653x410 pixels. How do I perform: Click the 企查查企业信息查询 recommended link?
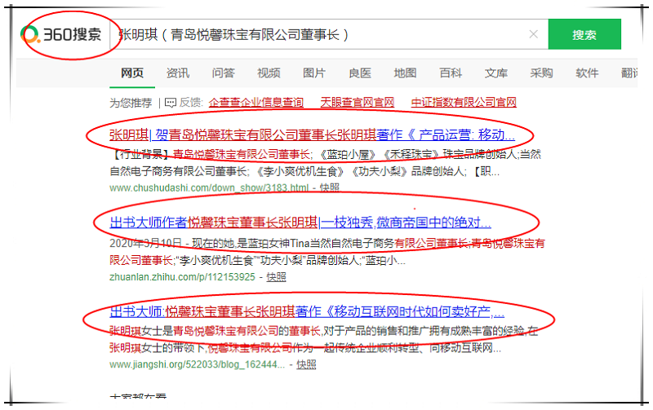[x=255, y=103]
